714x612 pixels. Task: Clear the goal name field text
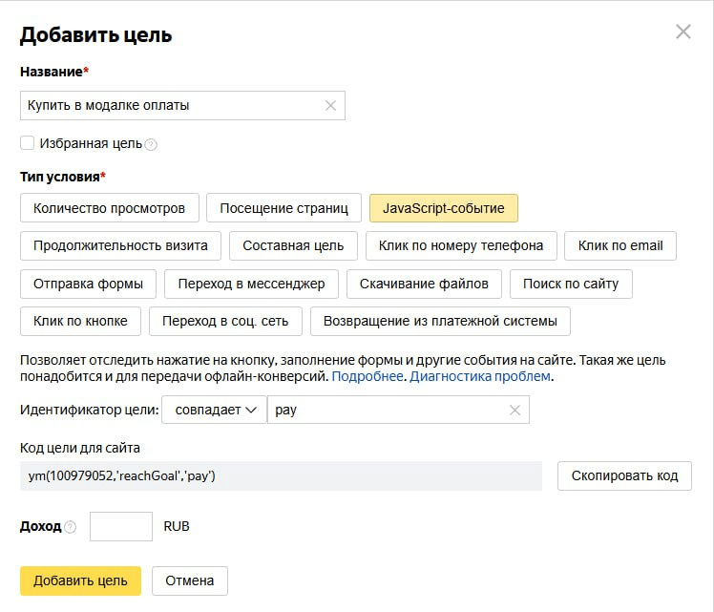tap(330, 106)
